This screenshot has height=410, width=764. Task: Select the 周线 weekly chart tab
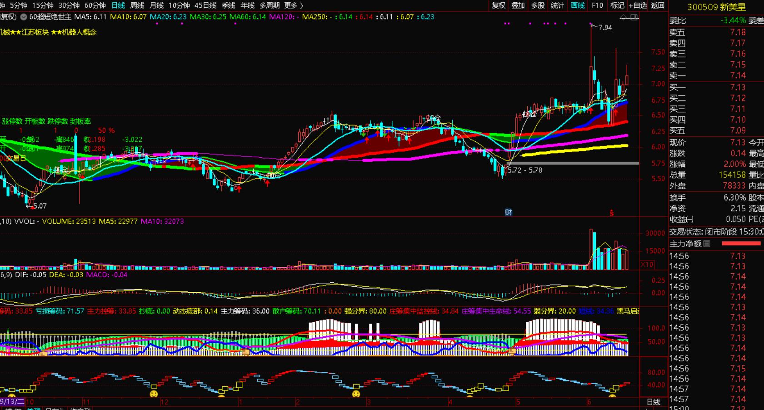coord(137,5)
